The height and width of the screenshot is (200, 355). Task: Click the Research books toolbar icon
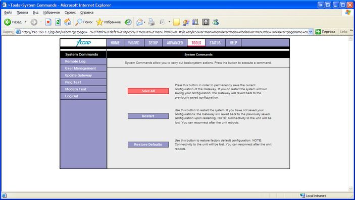(x=195, y=22)
